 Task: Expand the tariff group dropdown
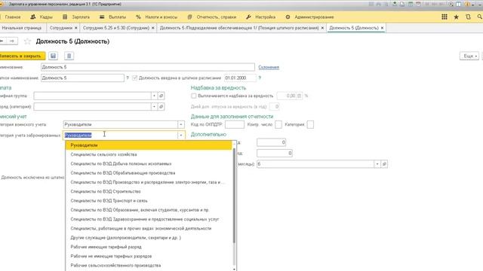tap(154, 96)
